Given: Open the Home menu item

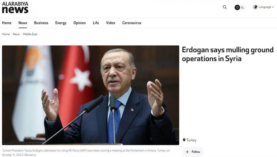Looking at the screenshot, I should pos(7,23).
